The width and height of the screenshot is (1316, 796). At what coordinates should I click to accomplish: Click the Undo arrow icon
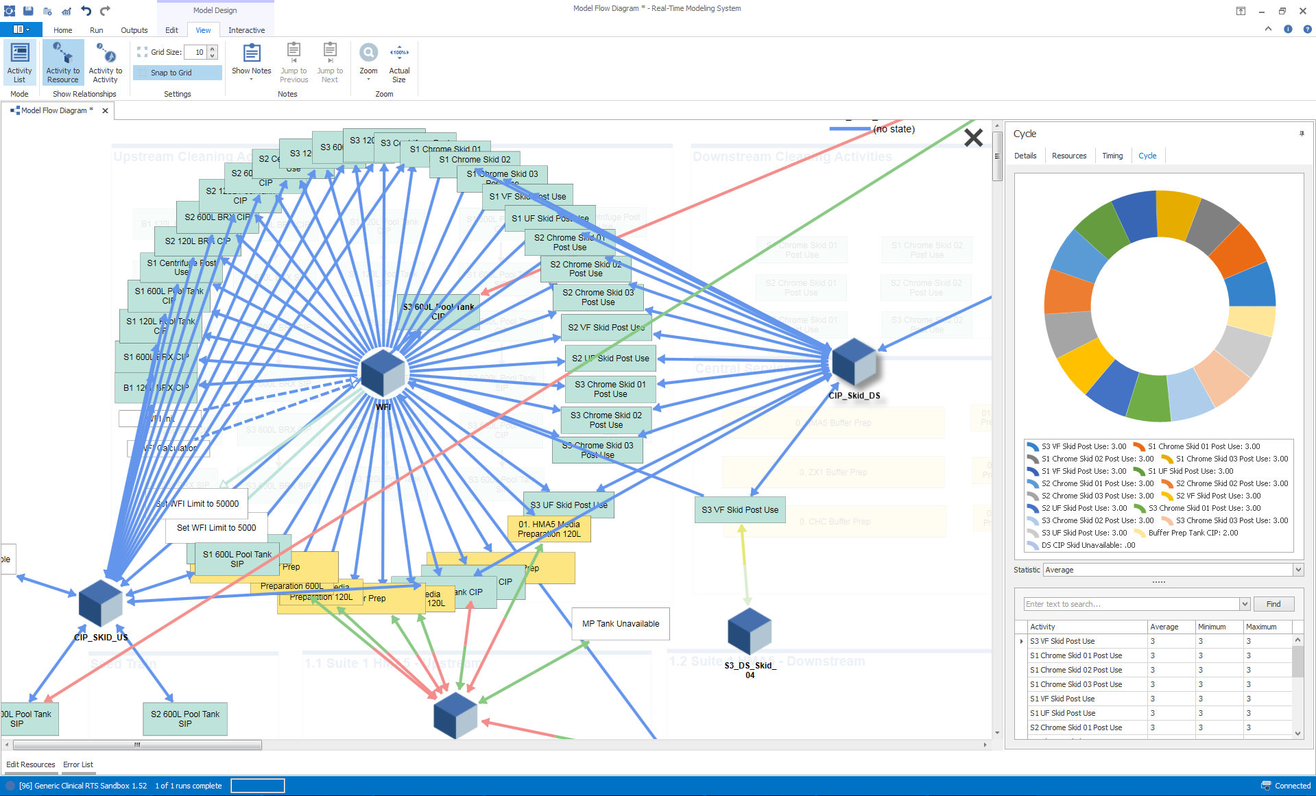click(86, 10)
